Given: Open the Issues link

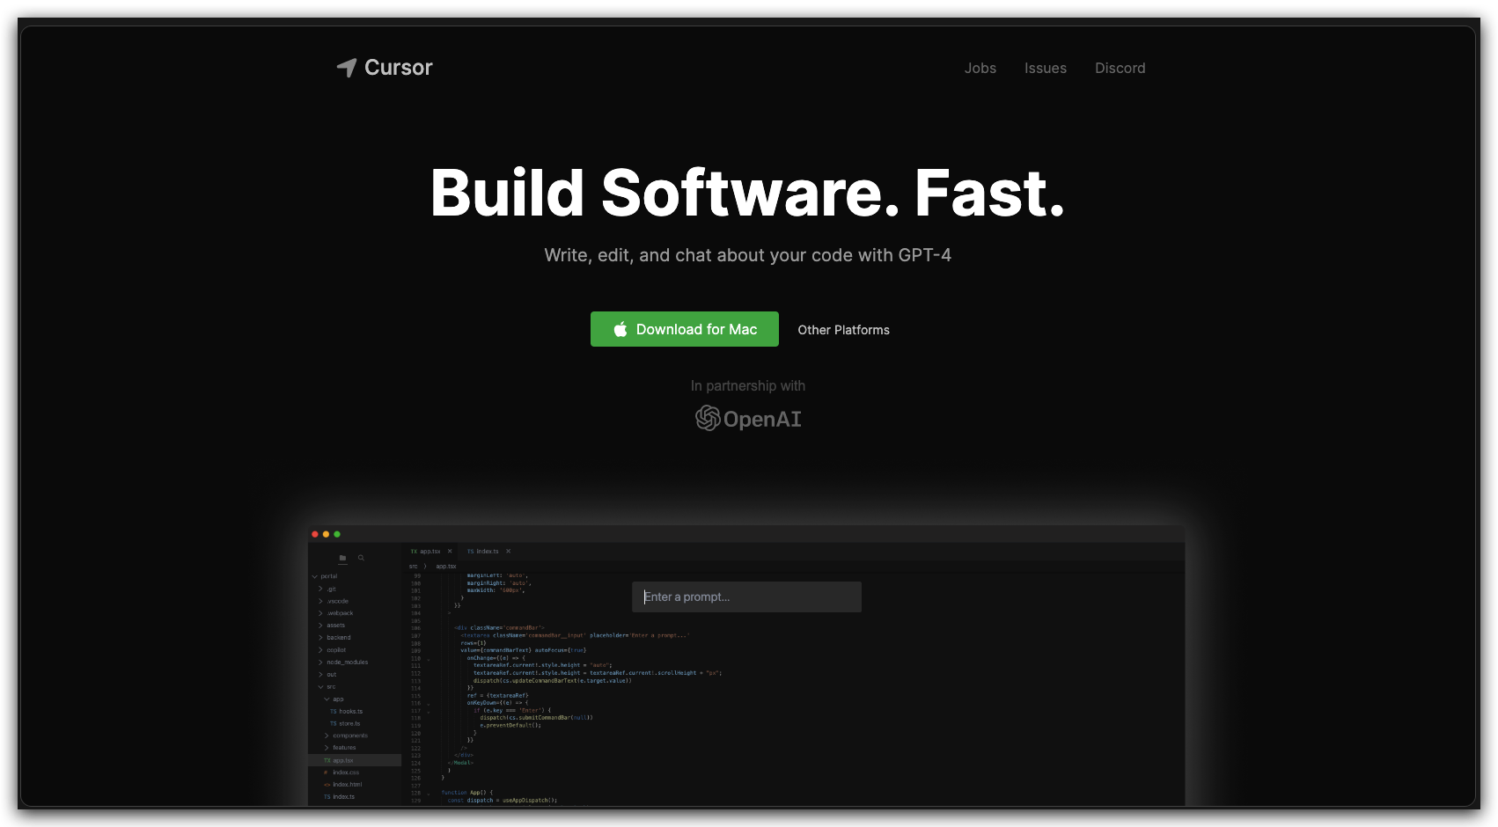Looking at the screenshot, I should click(x=1046, y=68).
